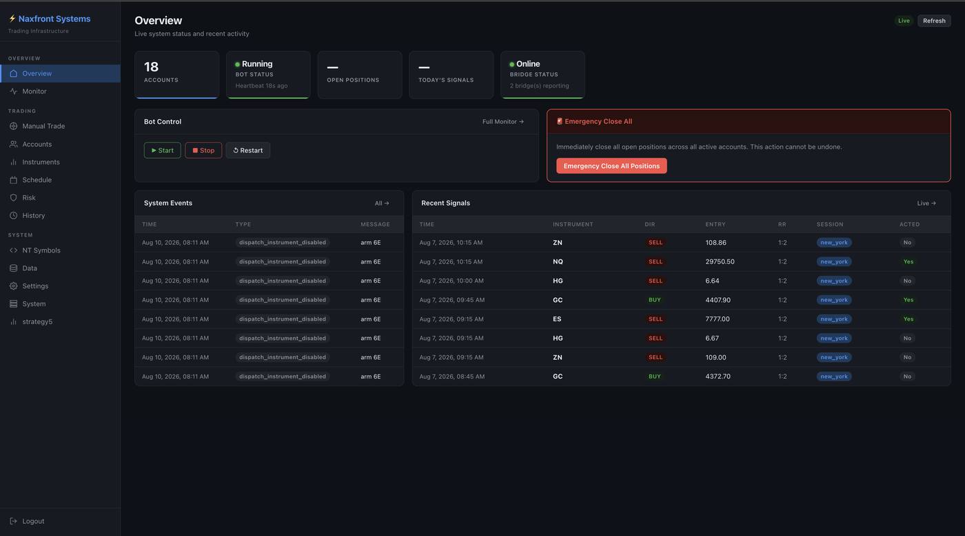
Task: Click the NQ instrument cell
Action: point(558,262)
